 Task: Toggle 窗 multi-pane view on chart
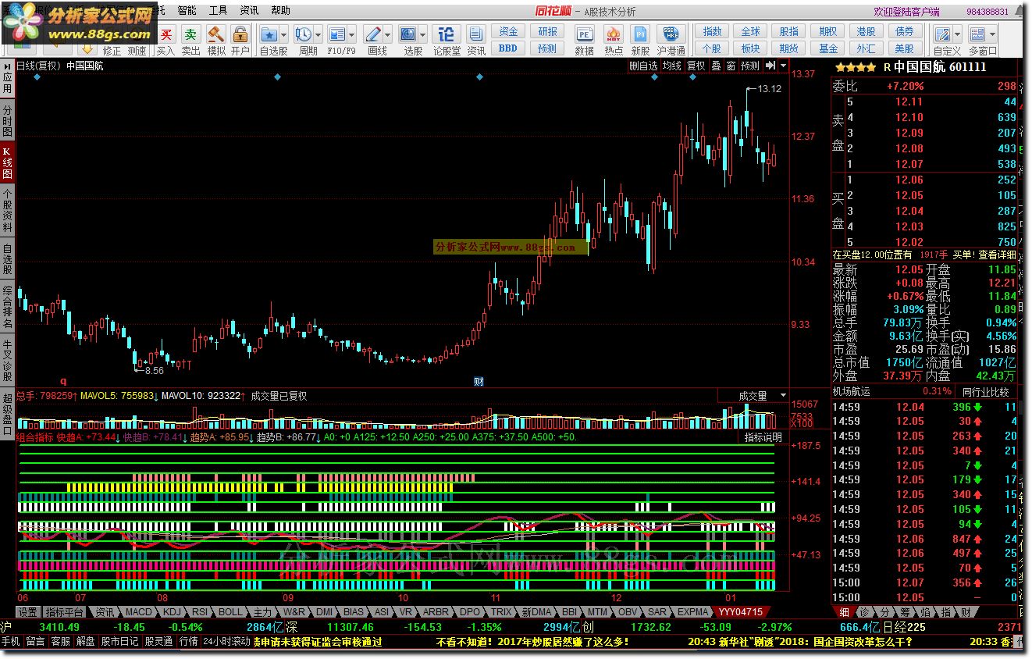[731, 66]
